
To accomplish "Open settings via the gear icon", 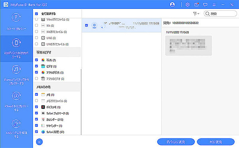I will (x=188, y=4).
